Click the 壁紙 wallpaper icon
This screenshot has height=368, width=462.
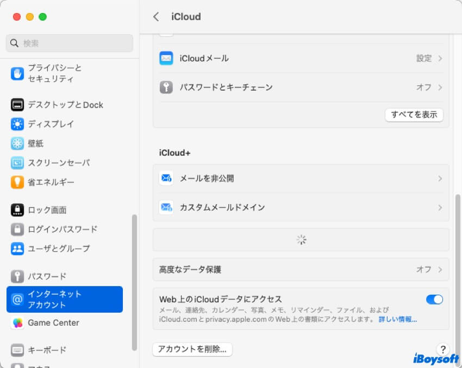click(x=17, y=143)
